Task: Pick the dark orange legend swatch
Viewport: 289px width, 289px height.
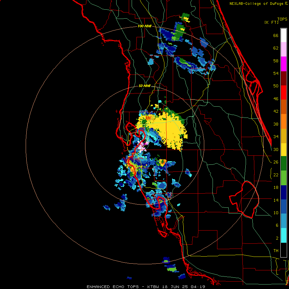Action: pos(284,107)
